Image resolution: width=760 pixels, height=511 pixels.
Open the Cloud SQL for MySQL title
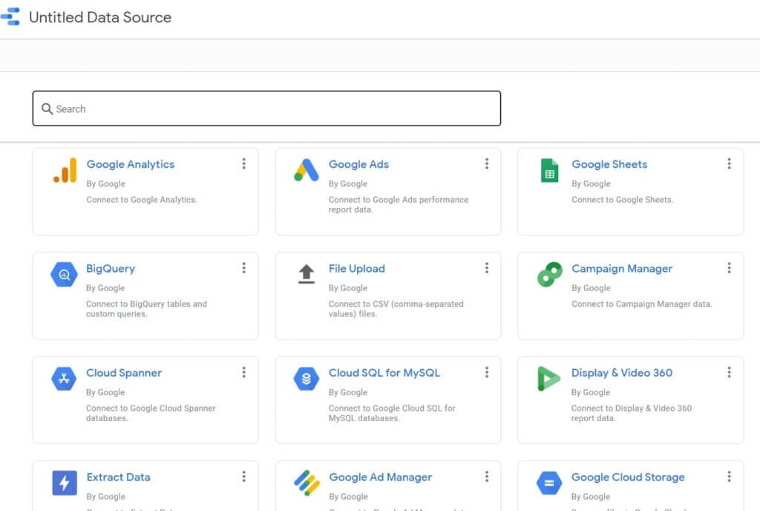coord(384,373)
